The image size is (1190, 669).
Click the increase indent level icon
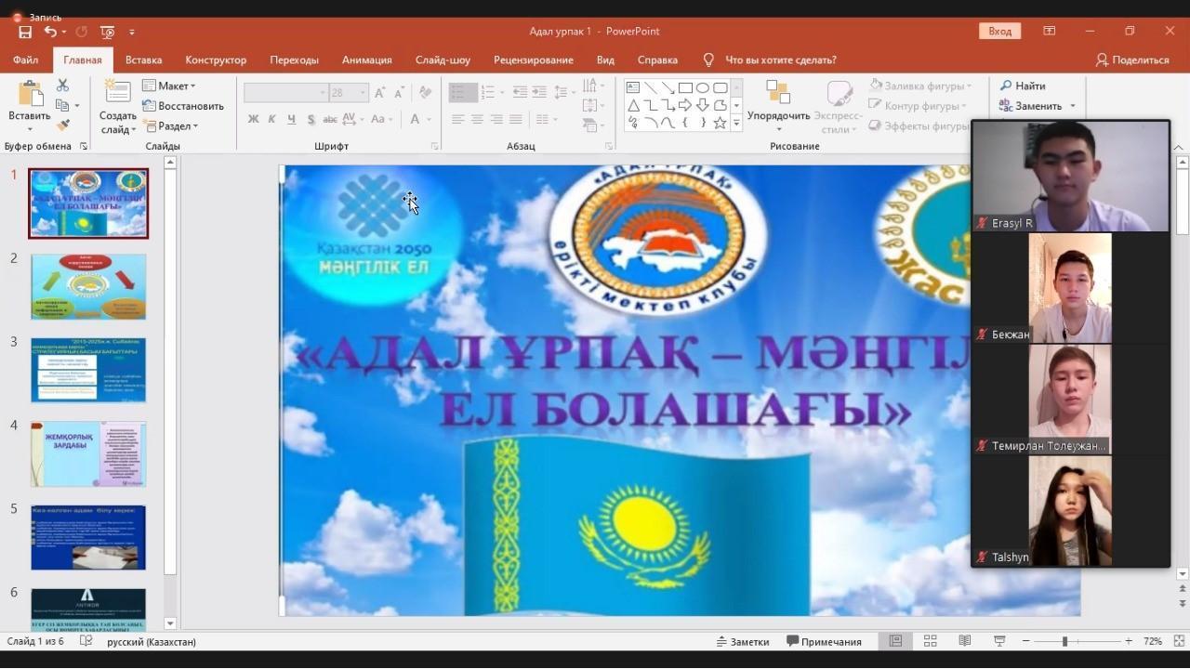coord(539,93)
